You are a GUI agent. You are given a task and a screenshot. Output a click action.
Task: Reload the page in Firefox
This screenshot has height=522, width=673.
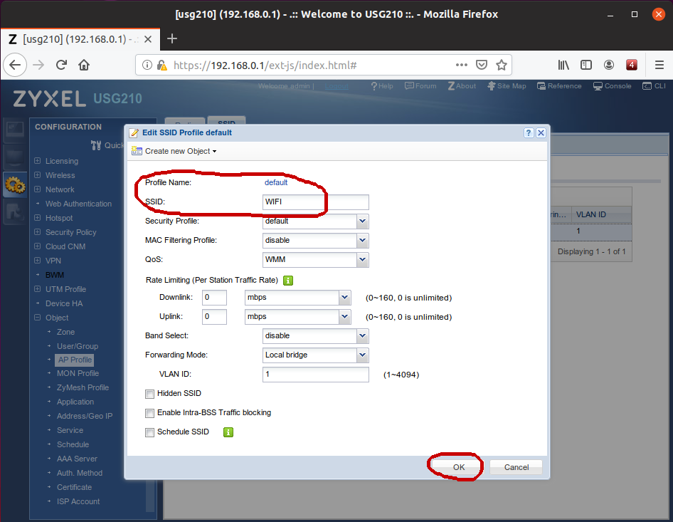[x=61, y=65]
